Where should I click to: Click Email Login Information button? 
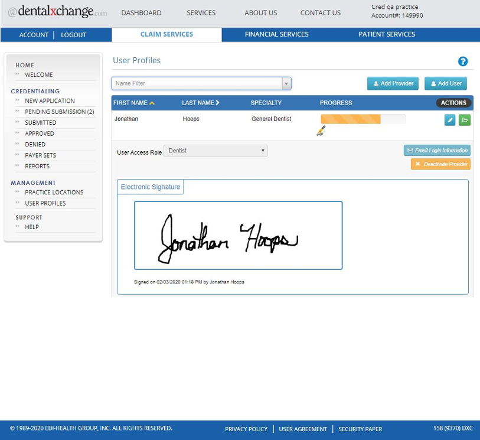pos(437,151)
